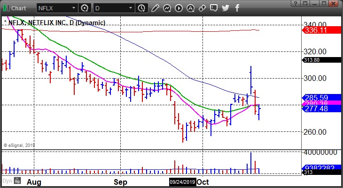
Task: Click the Aug label on time axis
Action: pyautogui.click(x=34, y=182)
